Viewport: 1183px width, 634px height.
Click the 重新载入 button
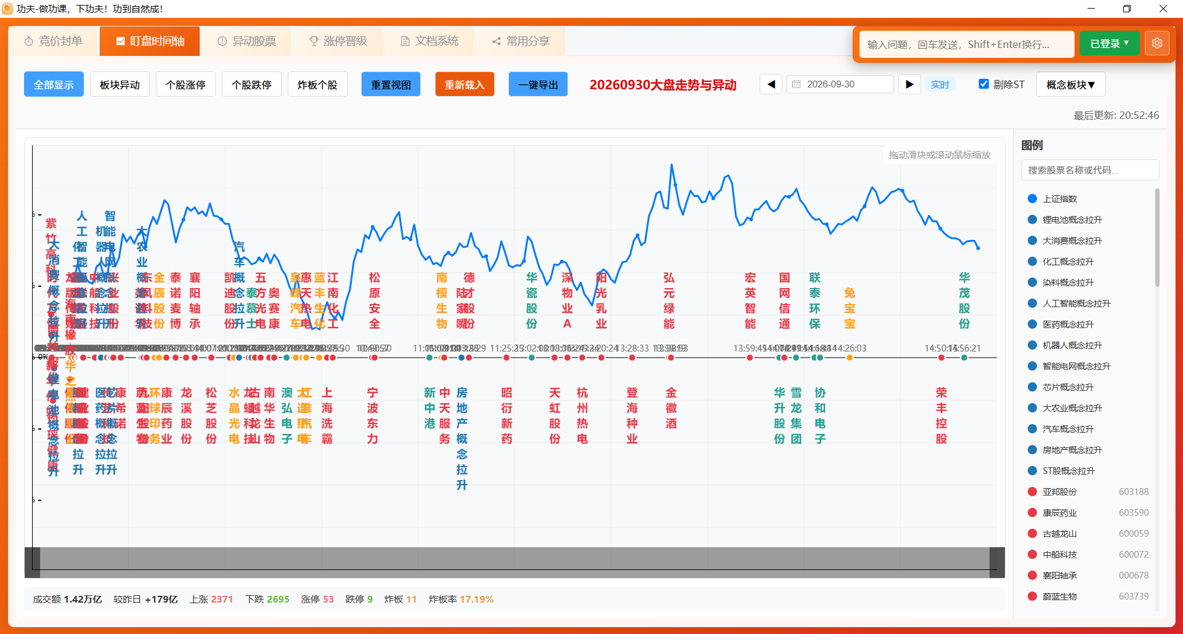pyautogui.click(x=465, y=84)
